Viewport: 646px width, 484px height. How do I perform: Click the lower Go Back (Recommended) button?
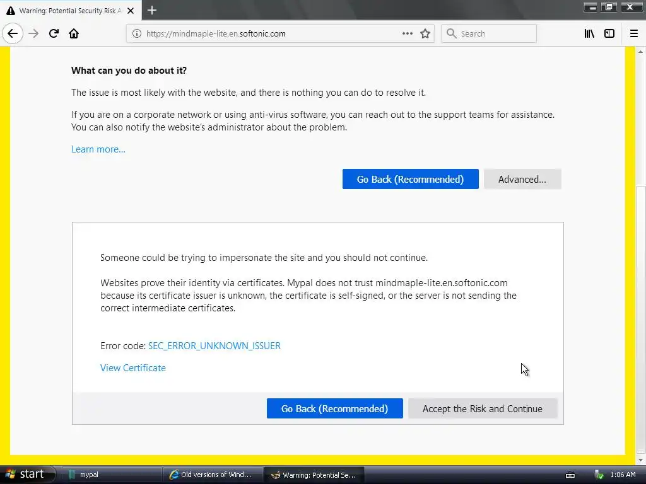coord(334,408)
